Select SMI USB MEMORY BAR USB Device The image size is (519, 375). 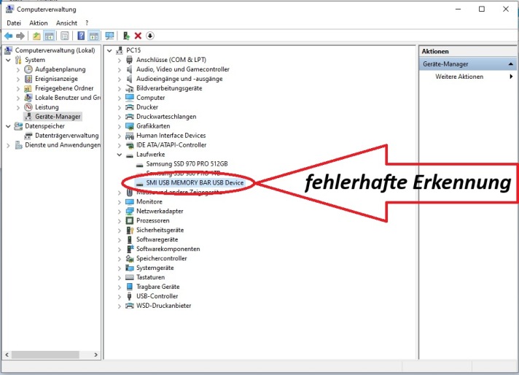click(x=195, y=182)
